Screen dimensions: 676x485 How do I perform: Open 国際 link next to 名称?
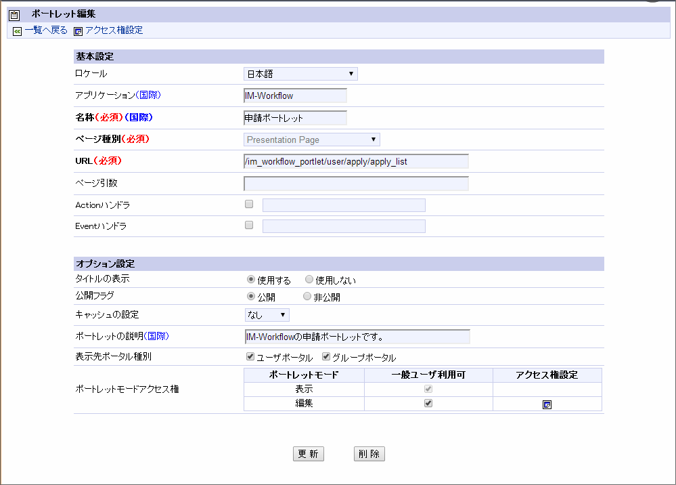pos(139,117)
